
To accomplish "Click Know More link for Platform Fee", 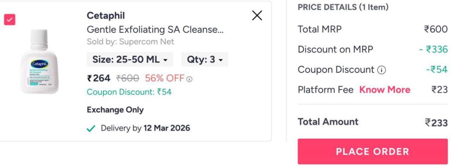I will pos(384,90).
